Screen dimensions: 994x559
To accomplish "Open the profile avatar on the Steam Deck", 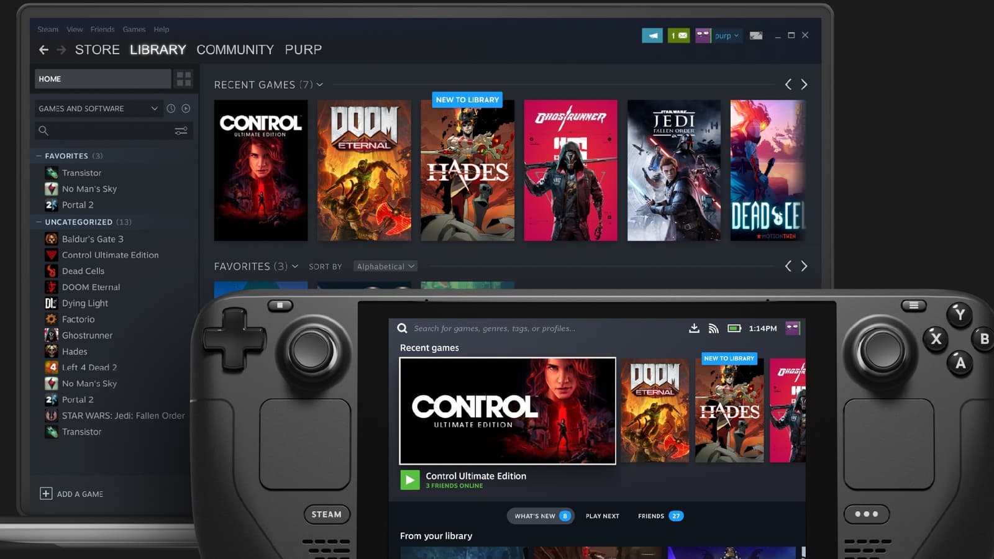I will click(793, 328).
